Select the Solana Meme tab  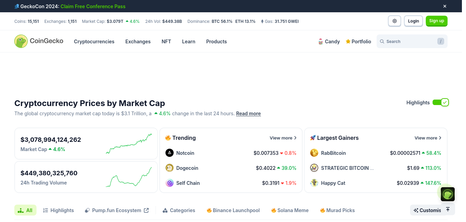tap(290, 210)
